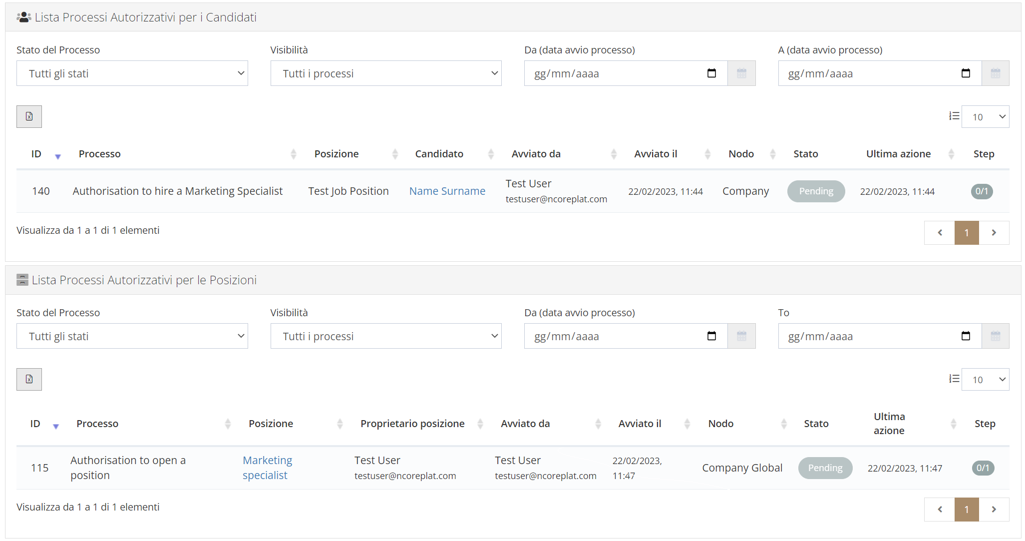Go to next page in candidates table

[x=994, y=233]
